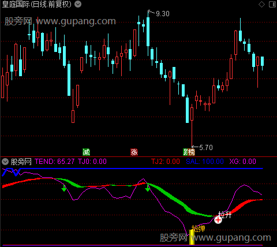277x247 pixels.
Task: Click the second green down arrow signal
Action: tap(148, 188)
